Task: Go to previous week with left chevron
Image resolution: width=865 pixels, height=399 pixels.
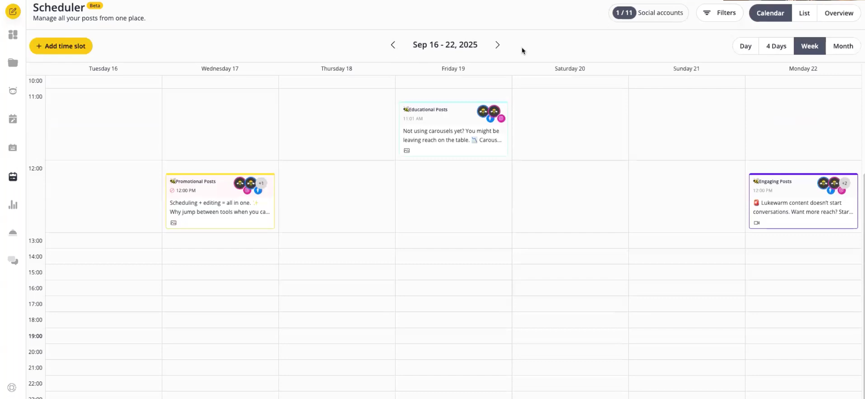Action: point(393,45)
